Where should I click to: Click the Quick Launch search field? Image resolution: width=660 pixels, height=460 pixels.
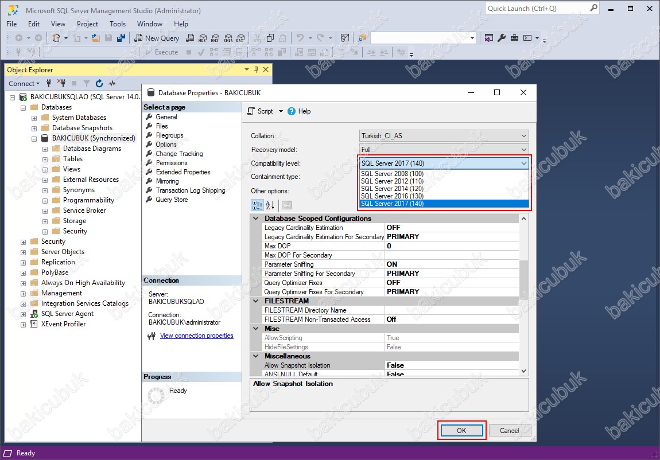(x=542, y=9)
